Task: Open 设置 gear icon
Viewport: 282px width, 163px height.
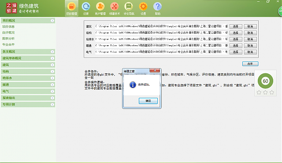Action: click(143, 8)
